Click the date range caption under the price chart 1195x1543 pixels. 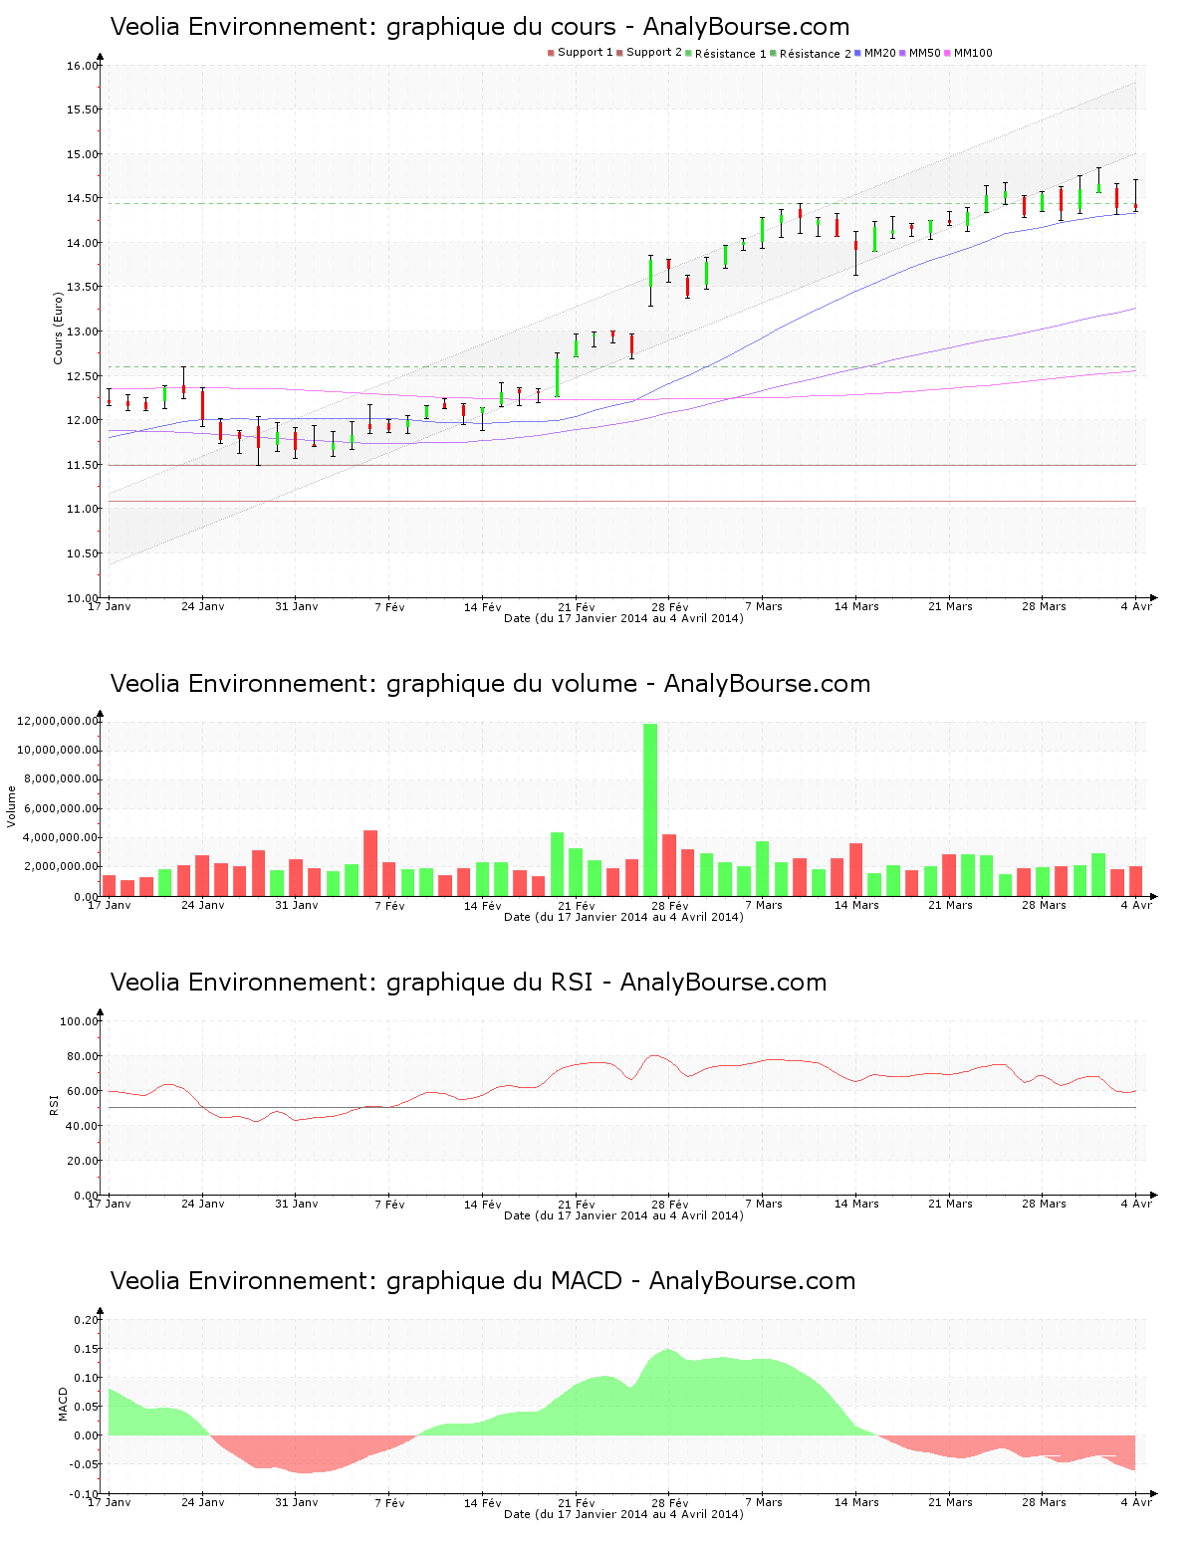(x=623, y=618)
